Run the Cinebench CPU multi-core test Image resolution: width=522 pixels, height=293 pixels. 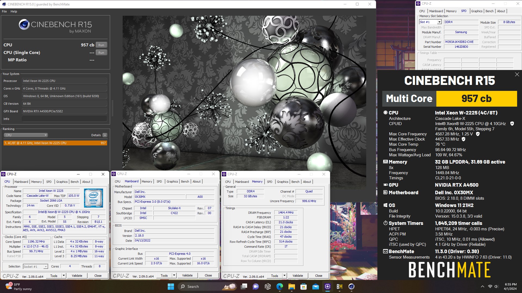click(101, 45)
